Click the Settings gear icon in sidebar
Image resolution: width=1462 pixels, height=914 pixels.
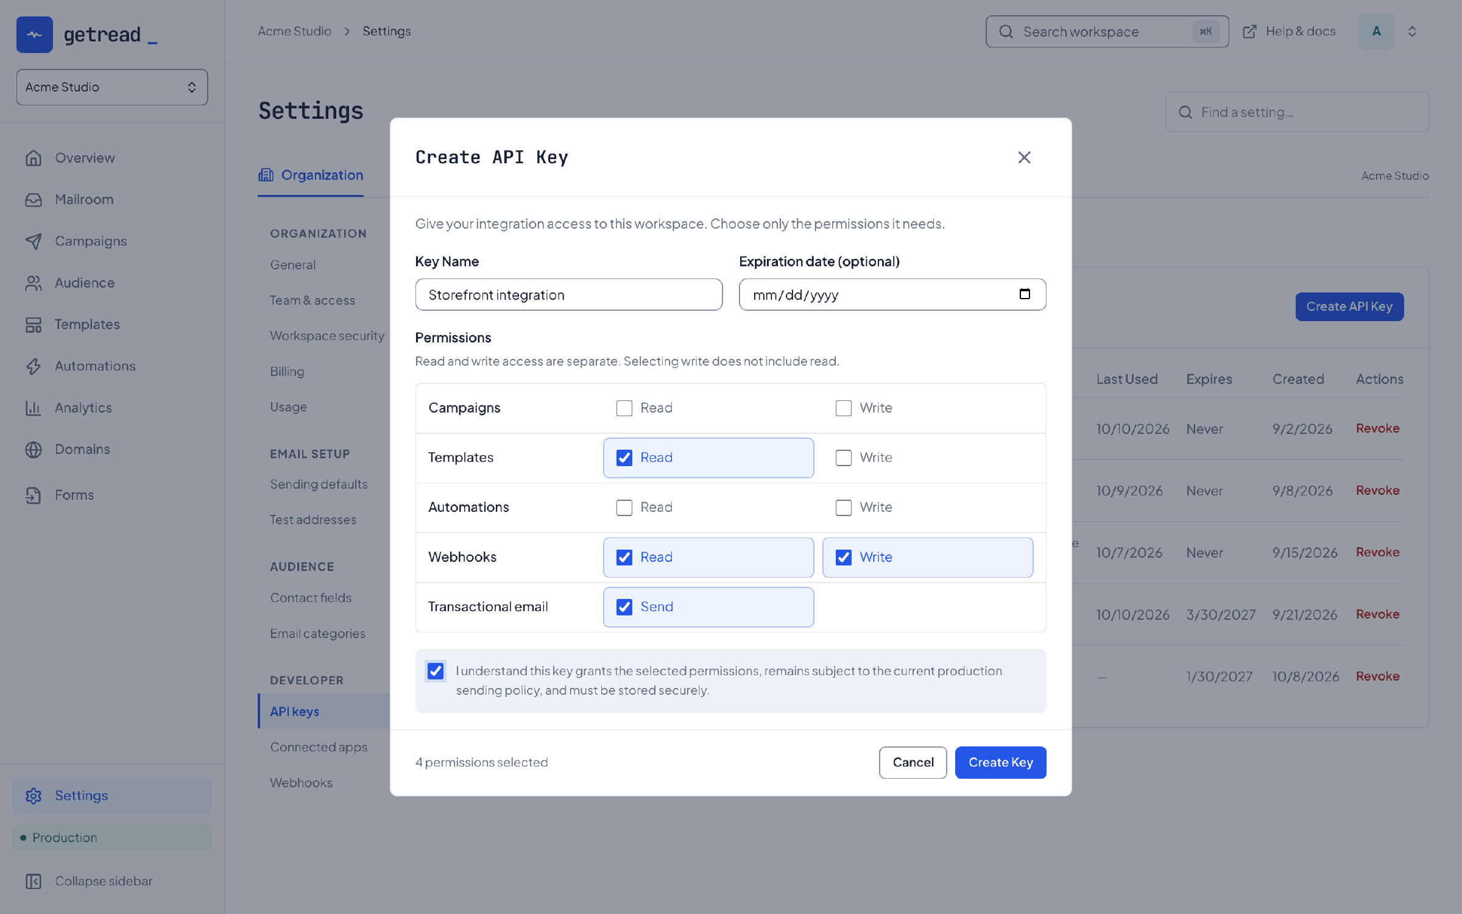34,796
